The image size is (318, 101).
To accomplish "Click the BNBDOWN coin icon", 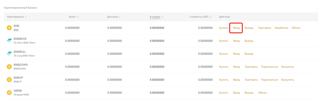I will [9, 67].
